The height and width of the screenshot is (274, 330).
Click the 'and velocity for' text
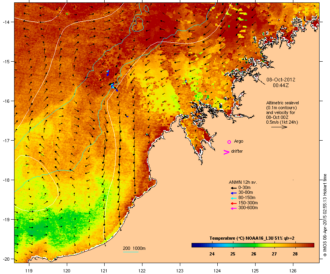click(x=280, y=112)
